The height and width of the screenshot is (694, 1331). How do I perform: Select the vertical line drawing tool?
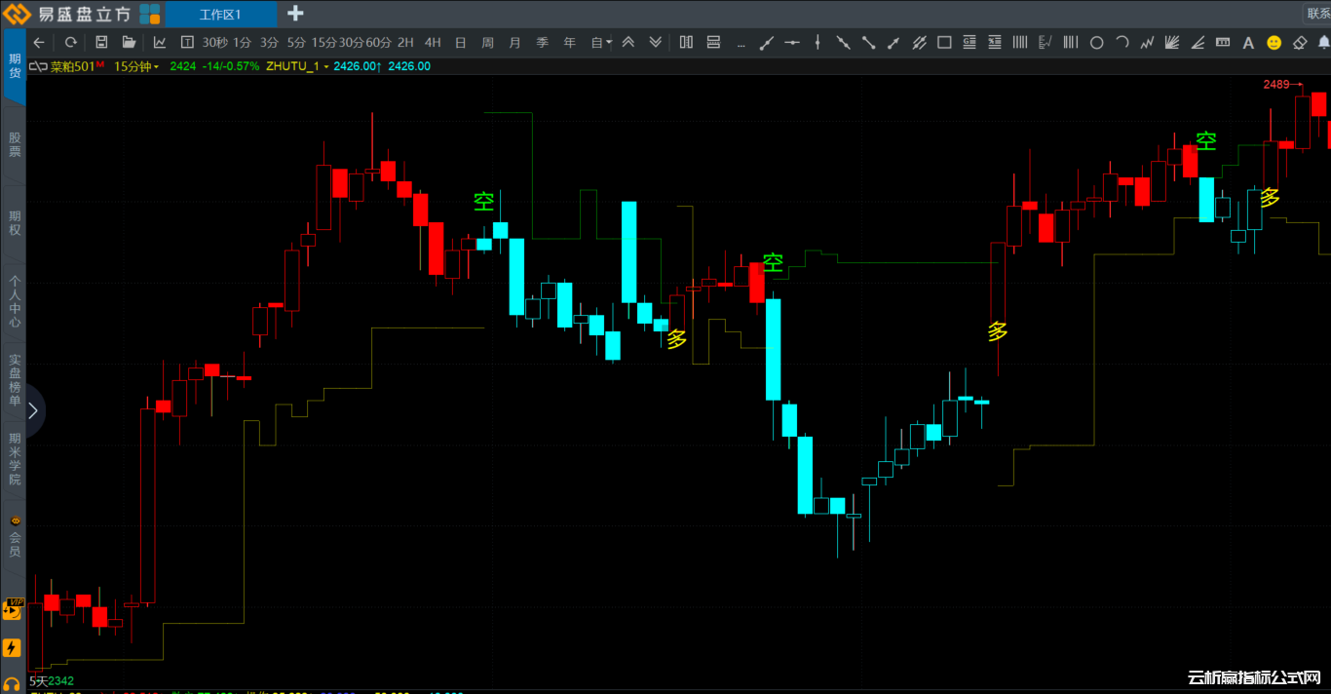[x=818, y=42]
